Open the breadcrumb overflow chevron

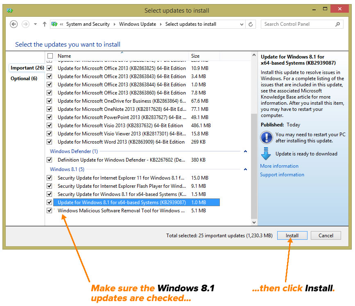pyautogui.click(x=61, y=24)
